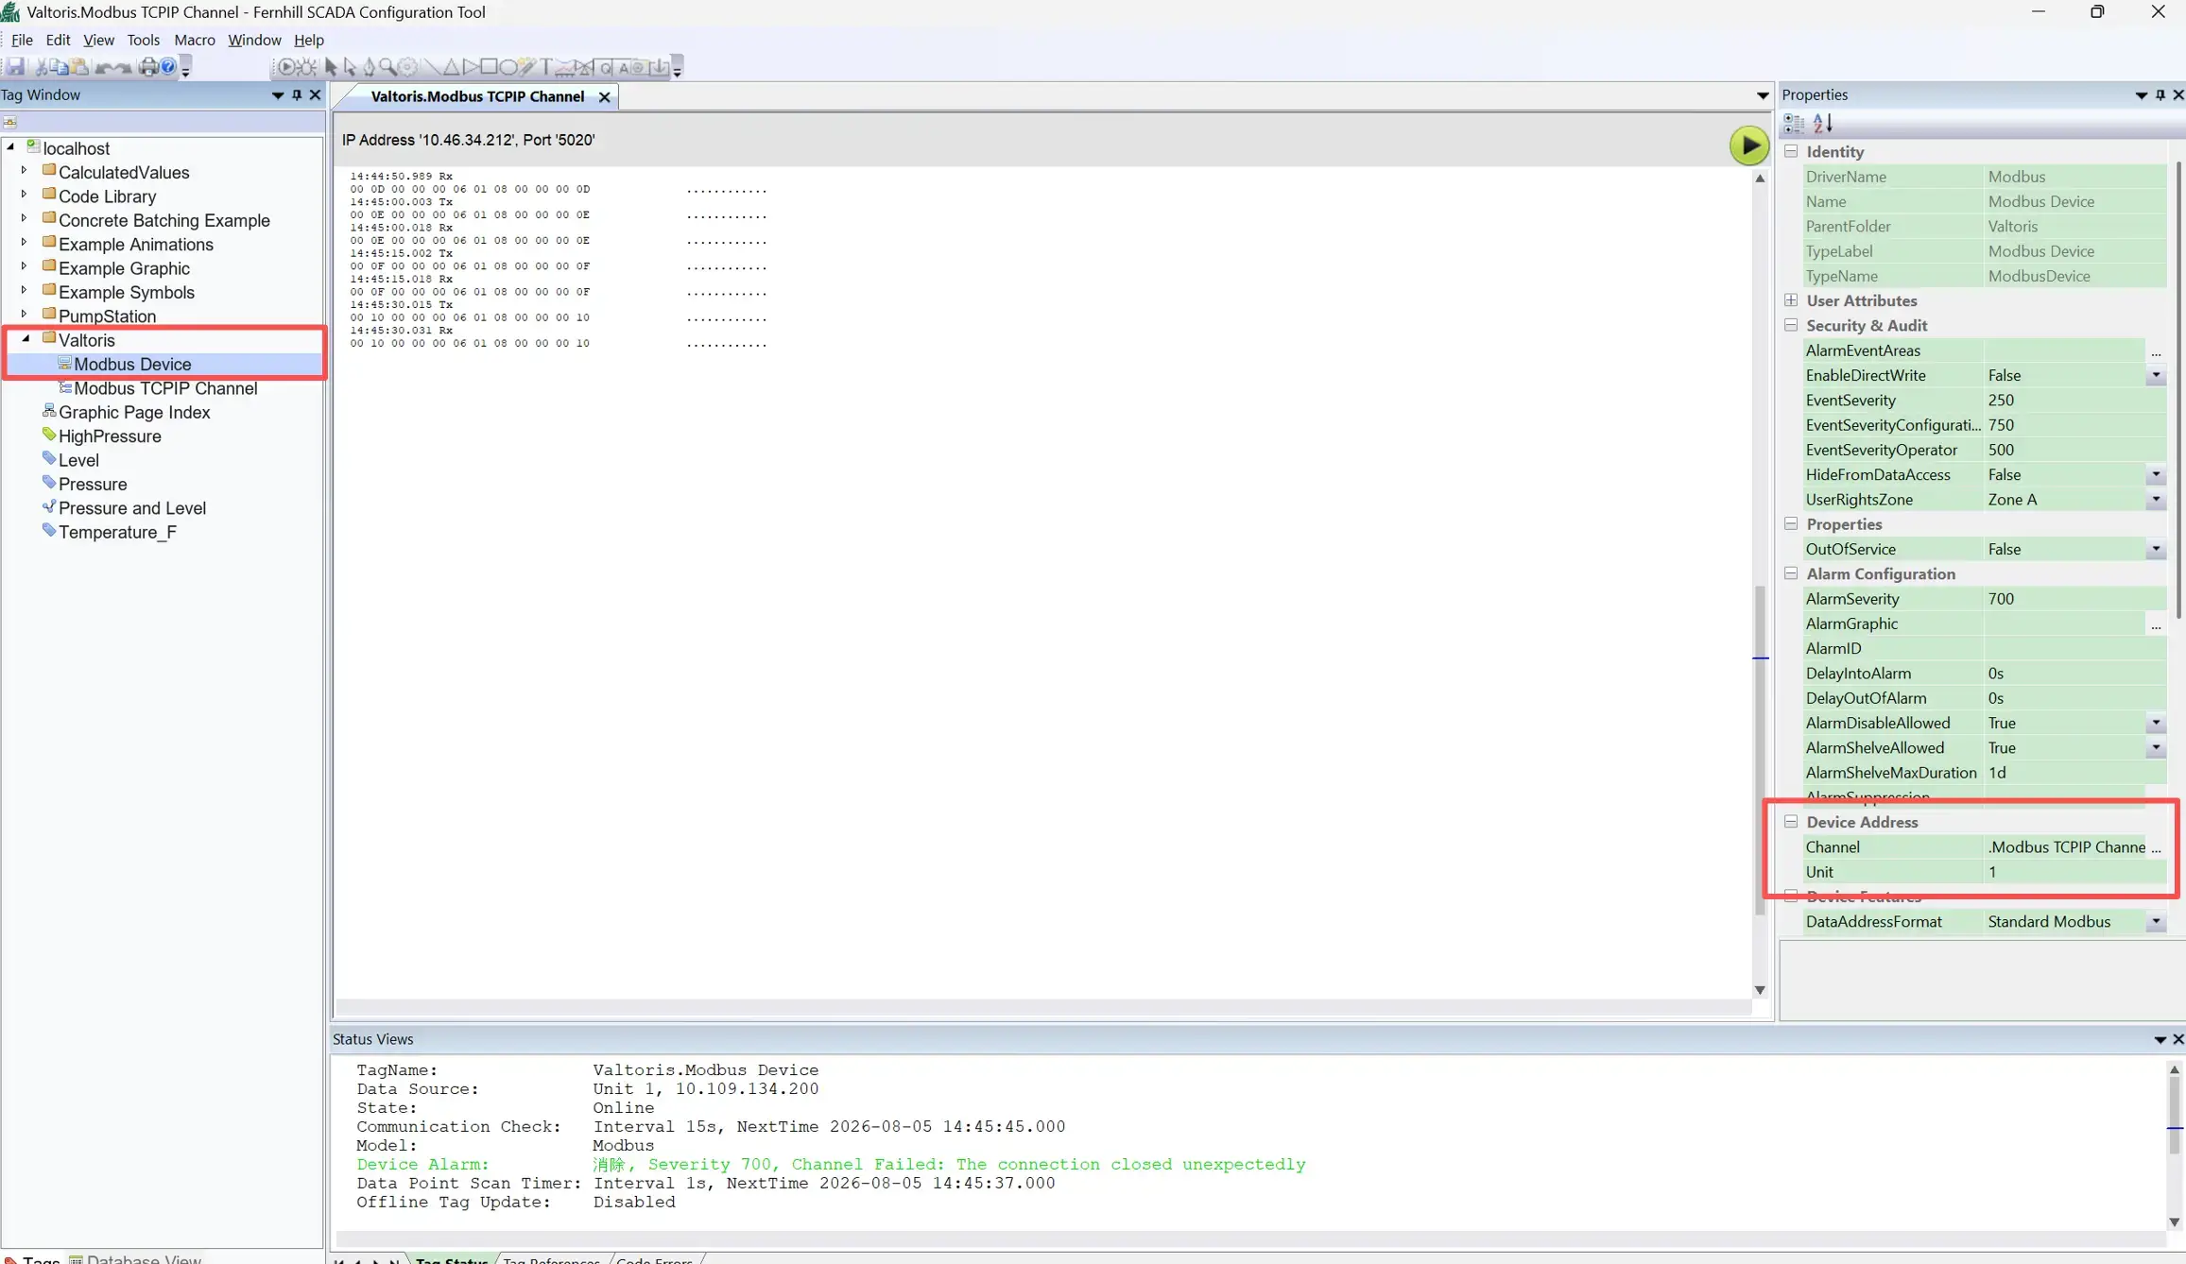Click Status Views scrollbar up arrow

pos(2174,1069)
